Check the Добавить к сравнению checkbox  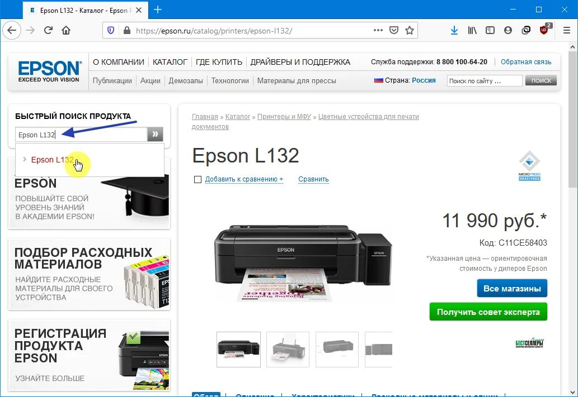(198, 179)
